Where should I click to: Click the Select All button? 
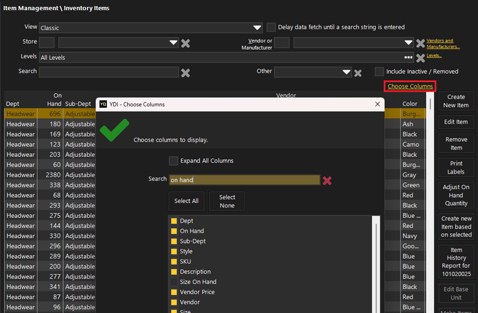186,201
